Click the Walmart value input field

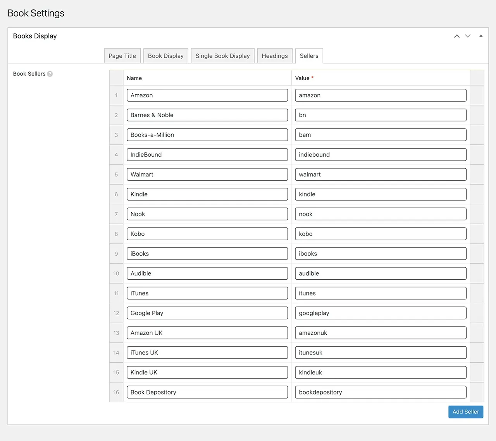click(380, 174)
